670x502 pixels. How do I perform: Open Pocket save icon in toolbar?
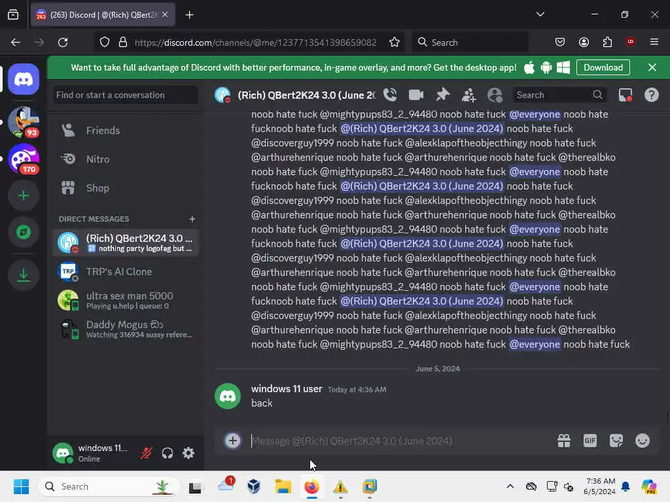(560, 42)
